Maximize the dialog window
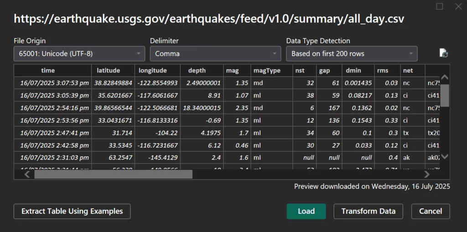 pos(440,6)
